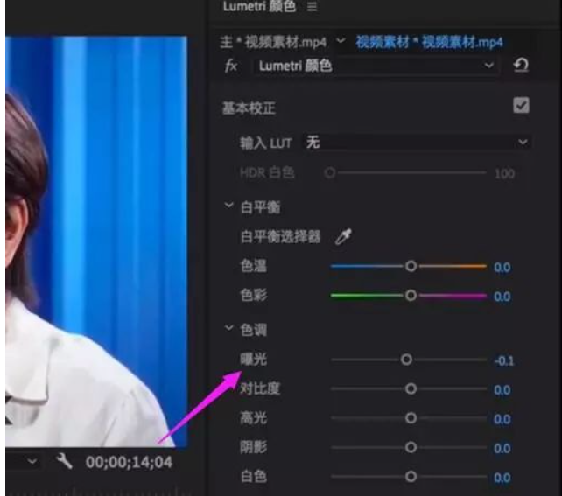Click the 基本校正 section header
The height and width of the screenshot is (496, 562).
[x=249, y=108]
